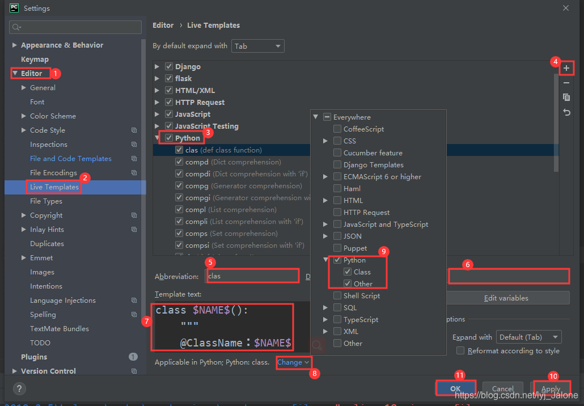Viewport: 584px width, 406px height.
Task: Expand the Code Style settings arrow
Action: (x=23, y=130)
